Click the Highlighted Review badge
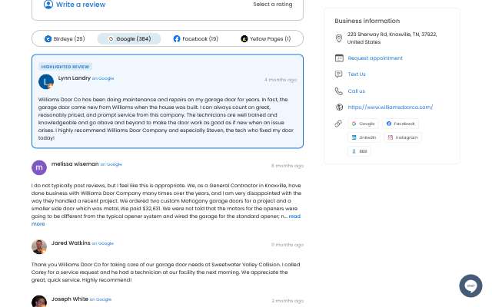492x307 pixels. point(65,67)
